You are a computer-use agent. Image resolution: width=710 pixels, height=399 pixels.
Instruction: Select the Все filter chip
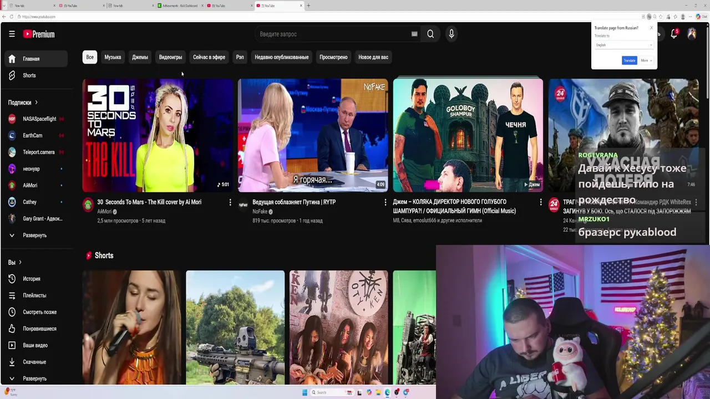point(90,57)
